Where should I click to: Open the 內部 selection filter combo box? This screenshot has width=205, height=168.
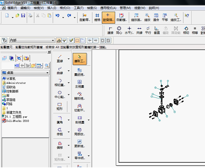32,40
